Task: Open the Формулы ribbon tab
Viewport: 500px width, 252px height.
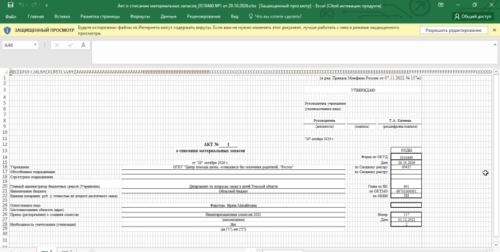Action: [x=140, y=16]
